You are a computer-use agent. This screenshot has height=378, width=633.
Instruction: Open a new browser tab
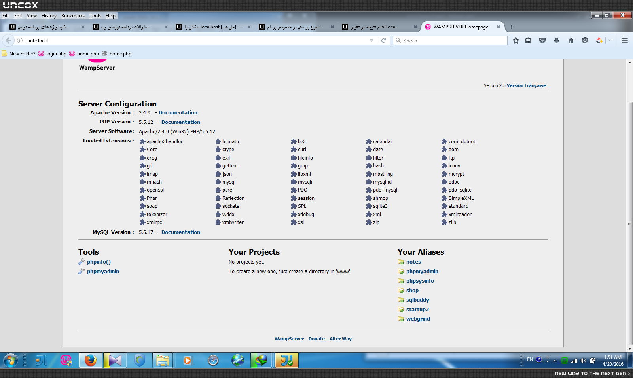point(512,27)
